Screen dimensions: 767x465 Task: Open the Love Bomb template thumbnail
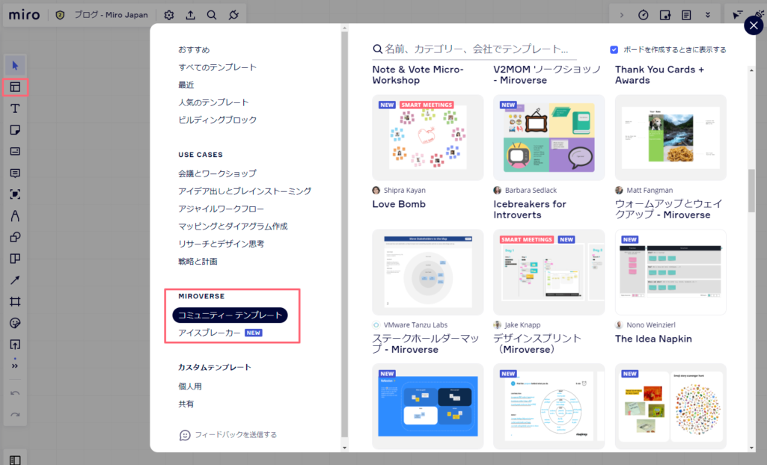tap(427, 138)
